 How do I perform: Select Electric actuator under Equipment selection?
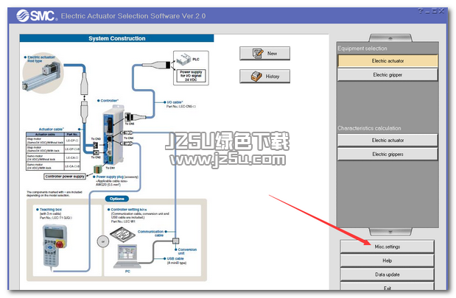(x=387, y=61)
